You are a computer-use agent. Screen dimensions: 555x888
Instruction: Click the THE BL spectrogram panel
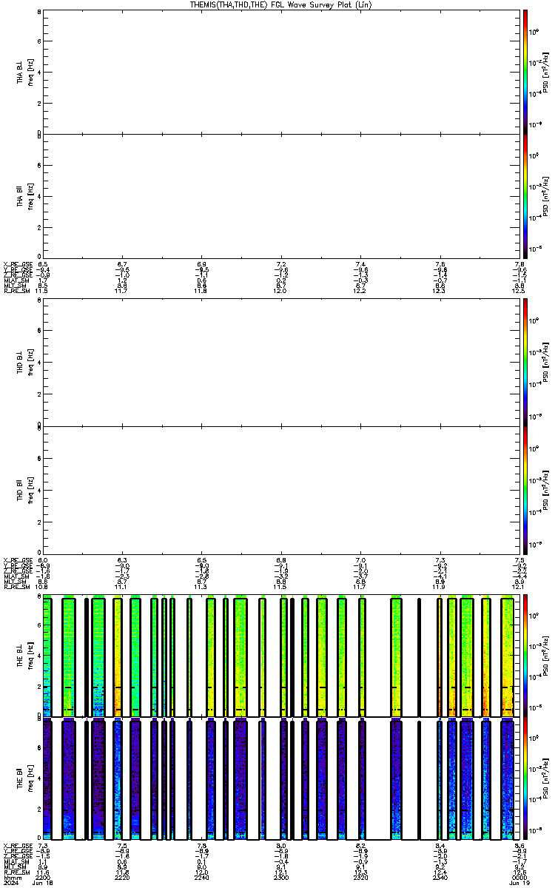pyautogui.click(x=280, y=655)
